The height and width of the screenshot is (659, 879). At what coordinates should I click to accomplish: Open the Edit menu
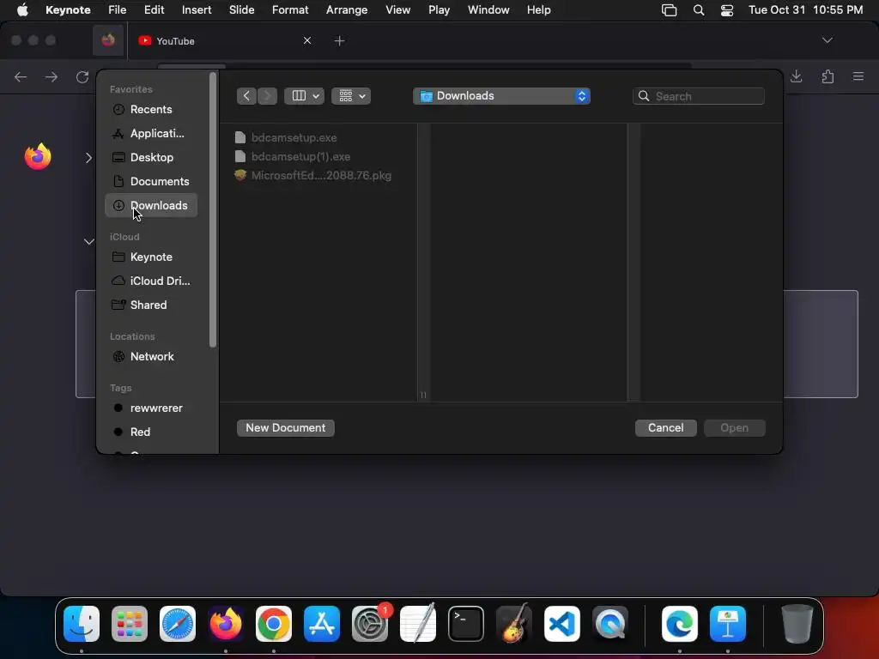[155, 10]
